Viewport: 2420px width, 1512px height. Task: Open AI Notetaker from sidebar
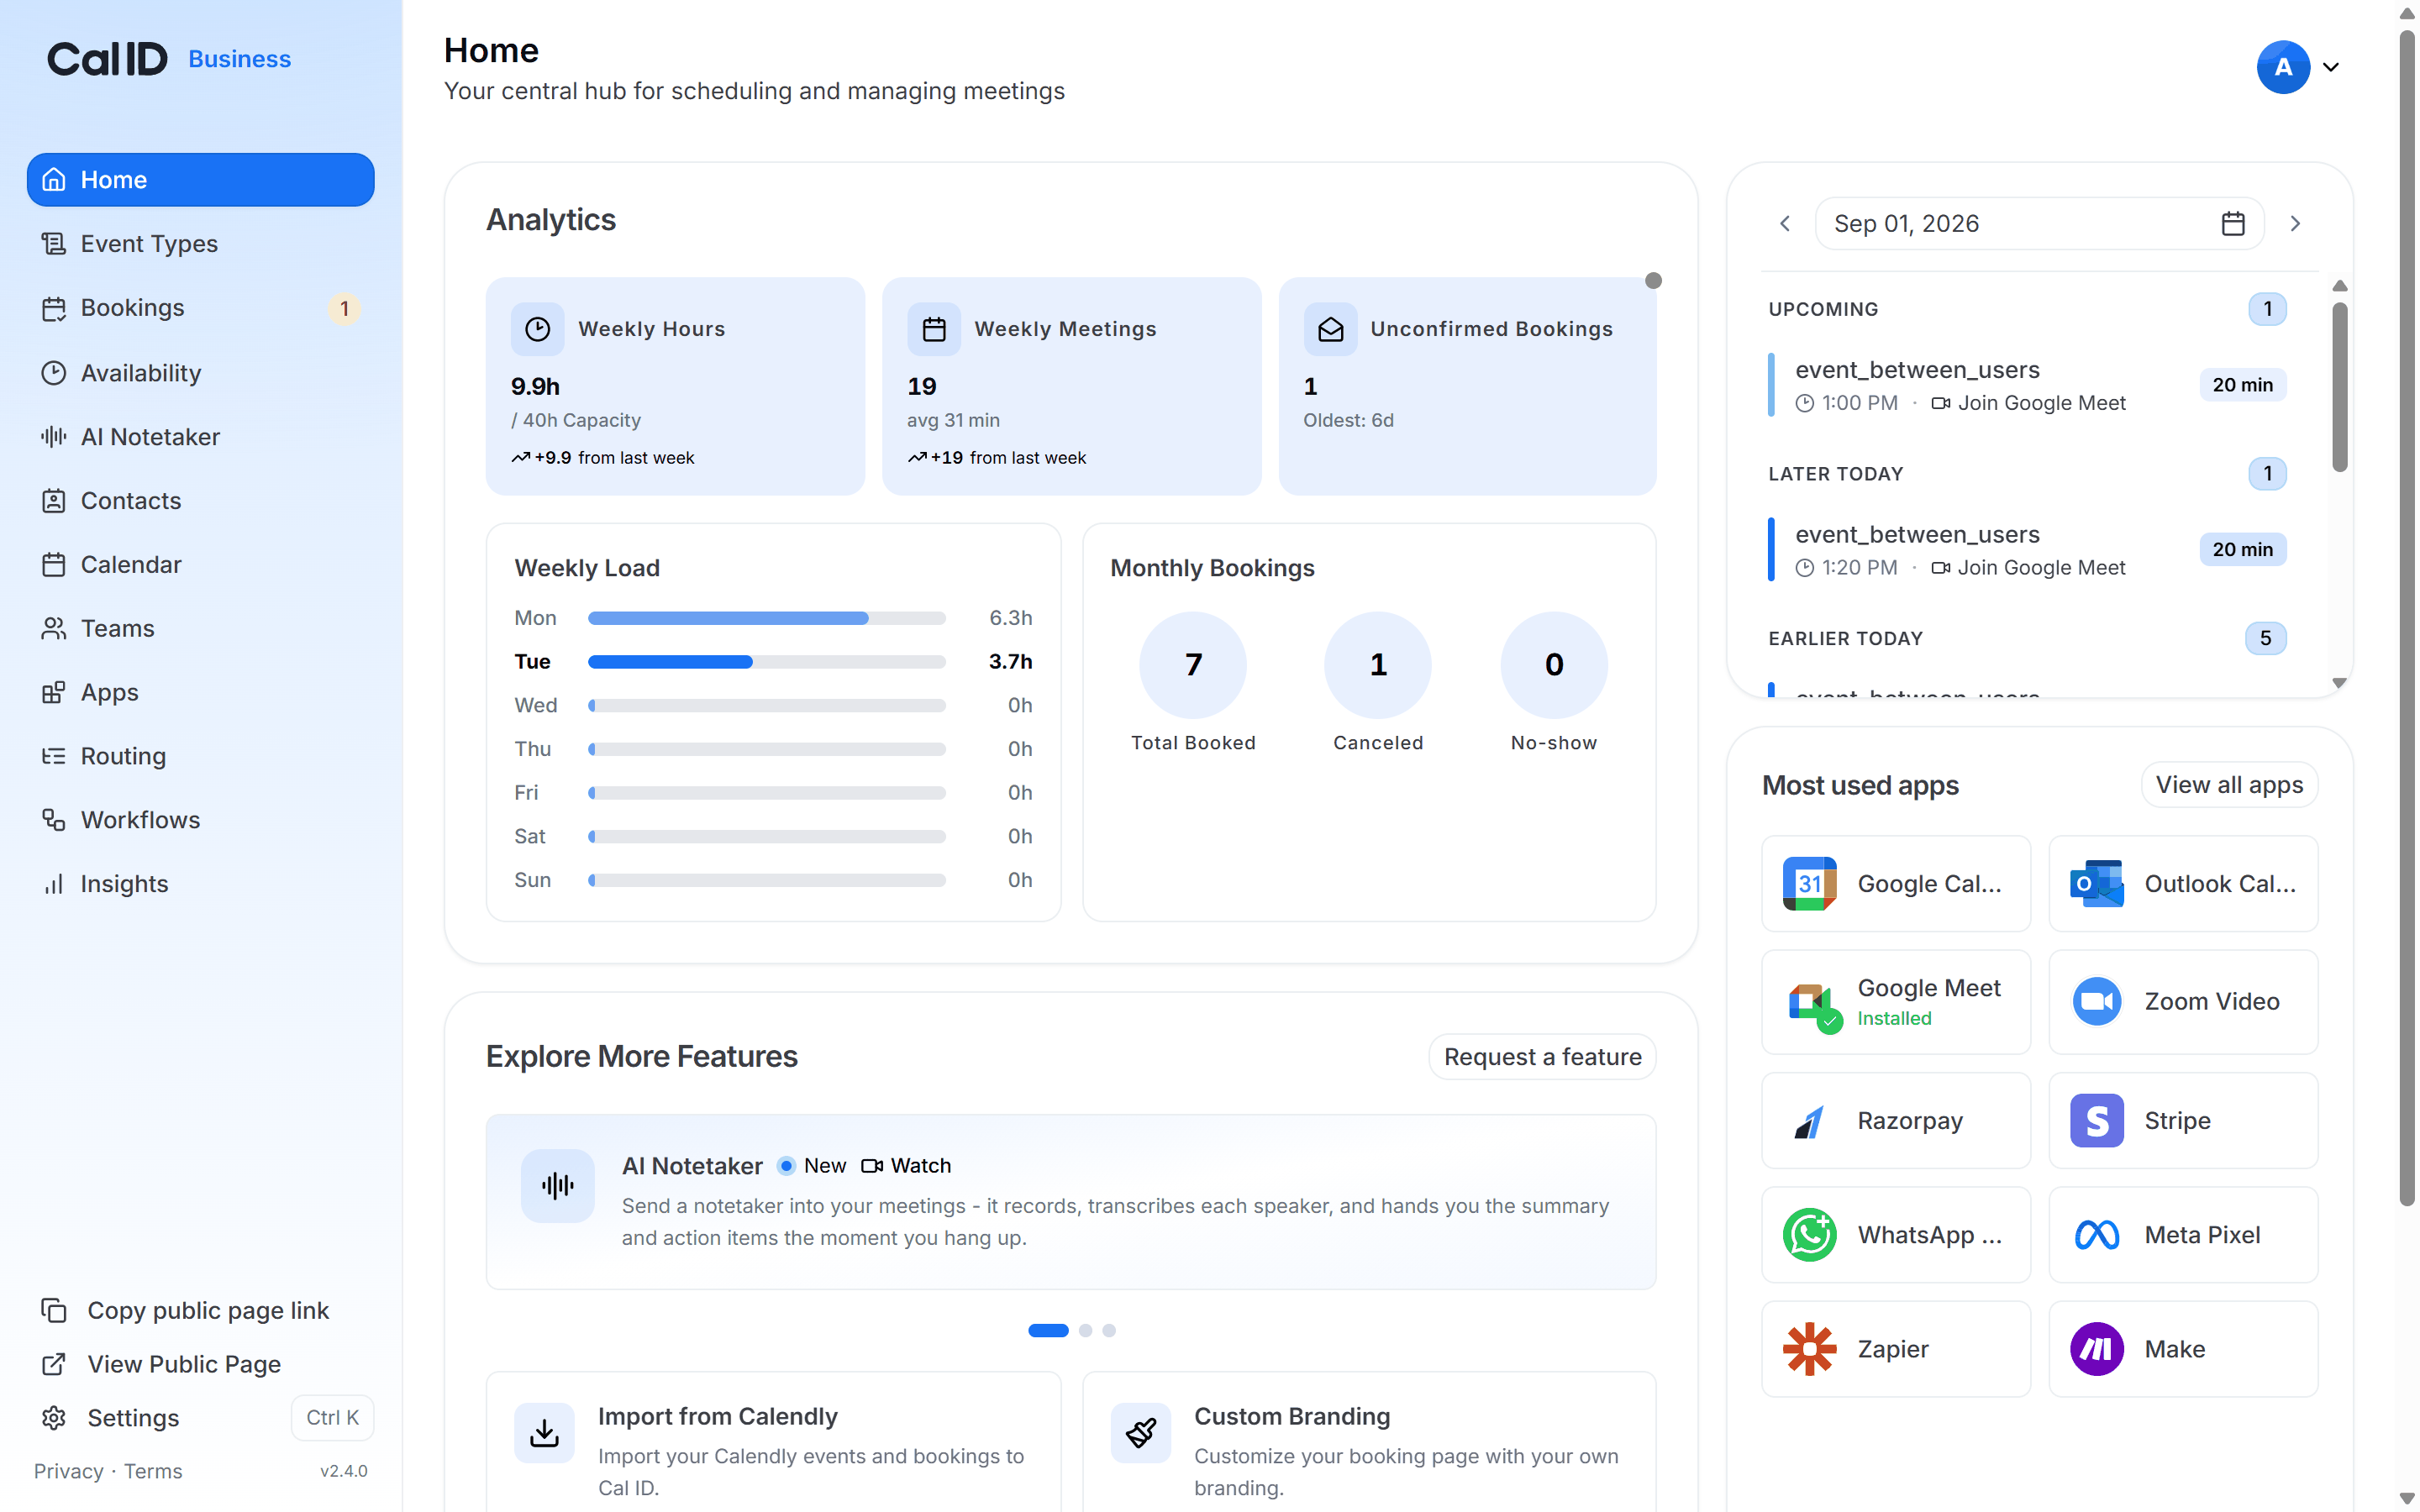(x=200, y=437)
